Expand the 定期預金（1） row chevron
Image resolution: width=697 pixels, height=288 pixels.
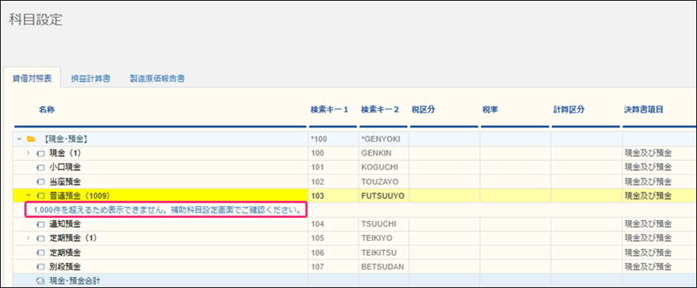click(29, 238)
